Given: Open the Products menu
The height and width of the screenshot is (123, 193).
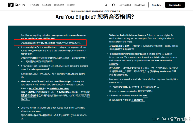Looking at the screenshot, I should tap(35, 5).
